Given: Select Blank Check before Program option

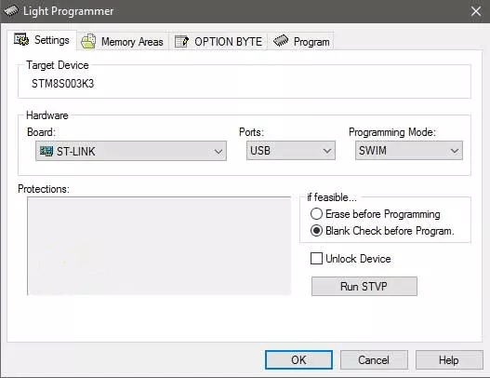Looking at the screenshot, I should [x=382, y=231].
